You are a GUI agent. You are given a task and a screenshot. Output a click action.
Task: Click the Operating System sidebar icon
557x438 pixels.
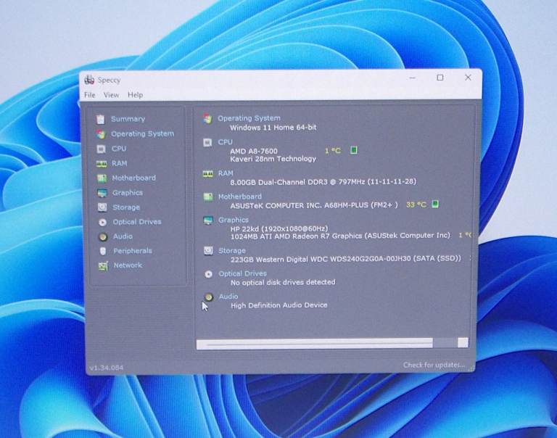pos(101,134)
